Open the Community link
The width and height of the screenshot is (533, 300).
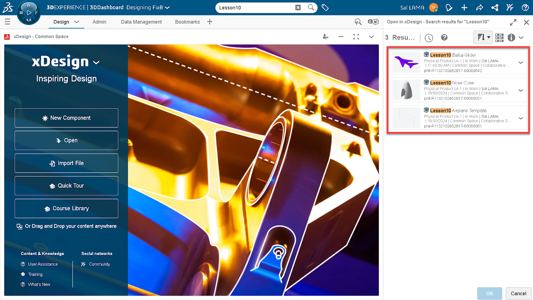99,264
